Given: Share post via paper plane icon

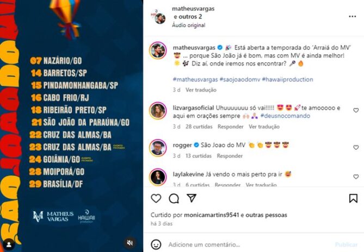Looking at the screenshot, I should 192,198.
